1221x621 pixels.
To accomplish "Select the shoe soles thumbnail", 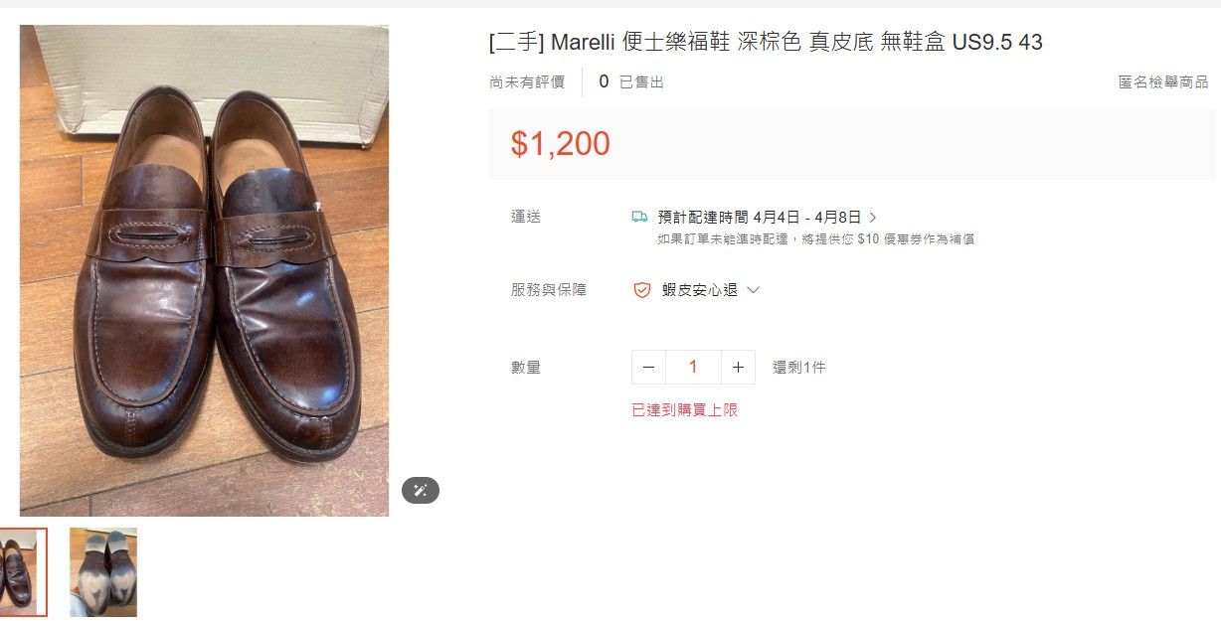I will coord(103,572).
